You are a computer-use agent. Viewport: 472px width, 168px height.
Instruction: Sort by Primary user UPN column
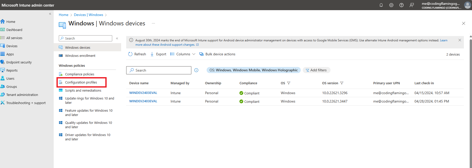pos(387,83)
